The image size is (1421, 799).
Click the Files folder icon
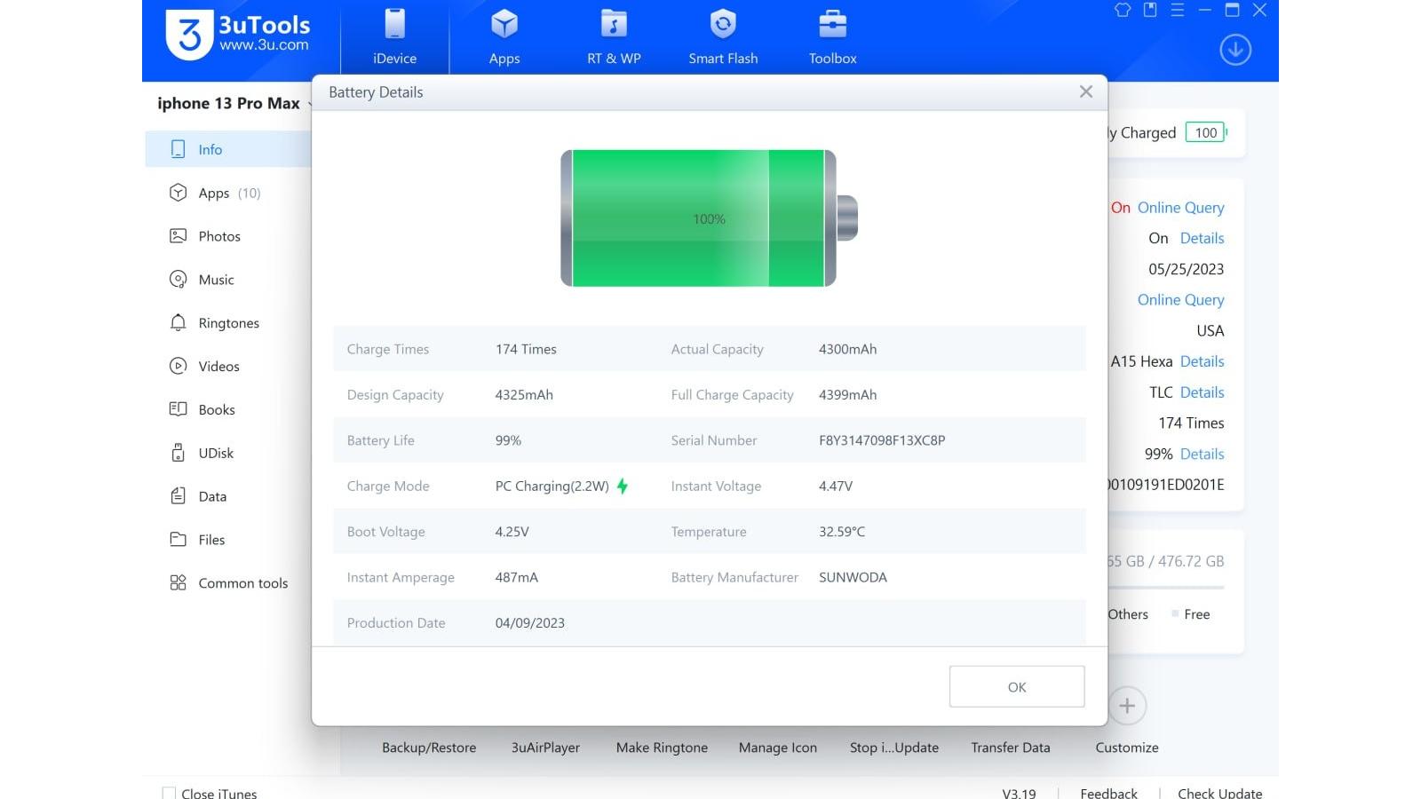pos(178,539)
